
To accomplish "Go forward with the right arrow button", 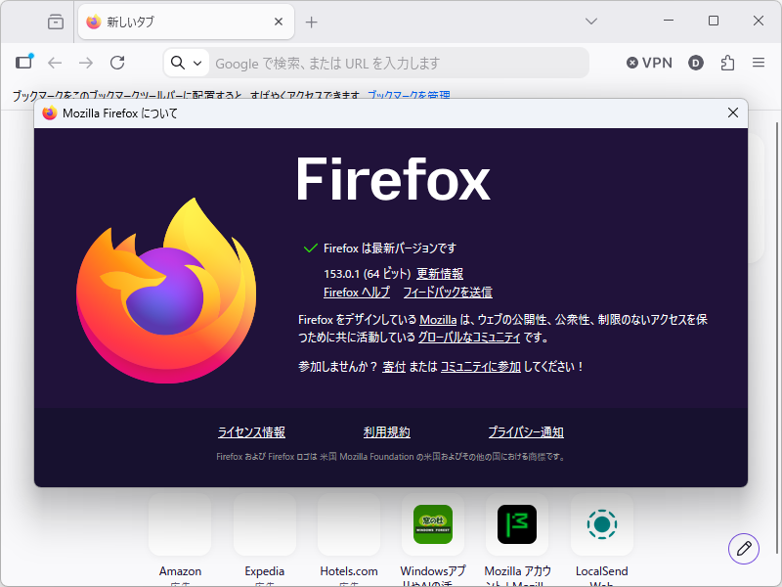I will click(x=86, y=63).
